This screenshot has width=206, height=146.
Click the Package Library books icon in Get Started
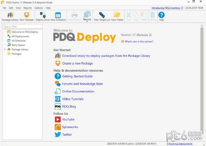point(58,56)
